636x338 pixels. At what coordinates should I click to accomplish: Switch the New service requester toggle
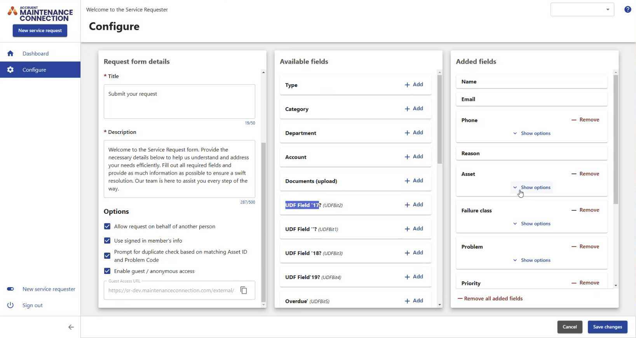tap(10, 289)
